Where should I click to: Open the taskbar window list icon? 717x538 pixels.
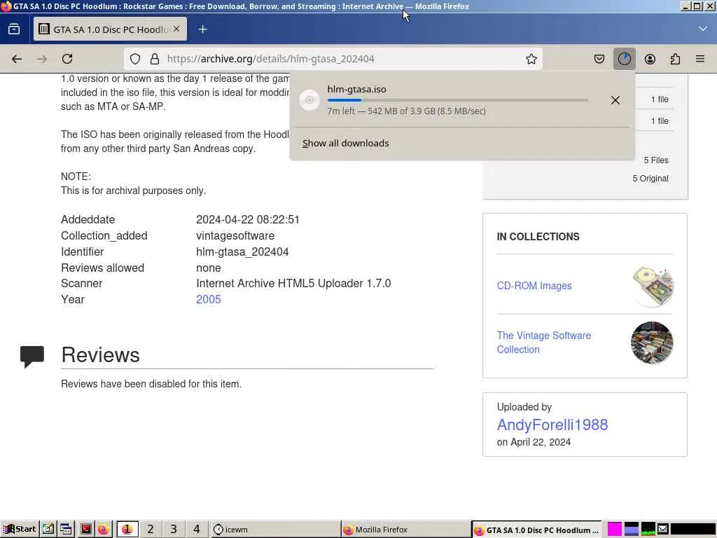pos(67,530)
